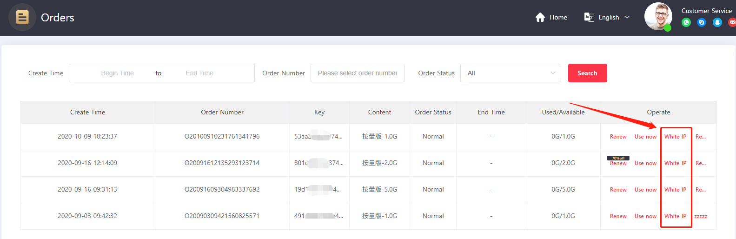Viewport: 736px width, 239px height.
Task: Open the Order Status dropdown
Action: 511,73
